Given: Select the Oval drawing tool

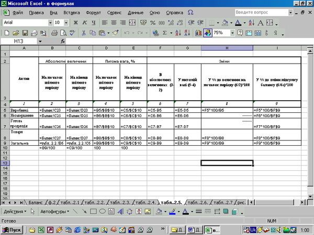Looking at the screenshot, I should coord(103,211).
